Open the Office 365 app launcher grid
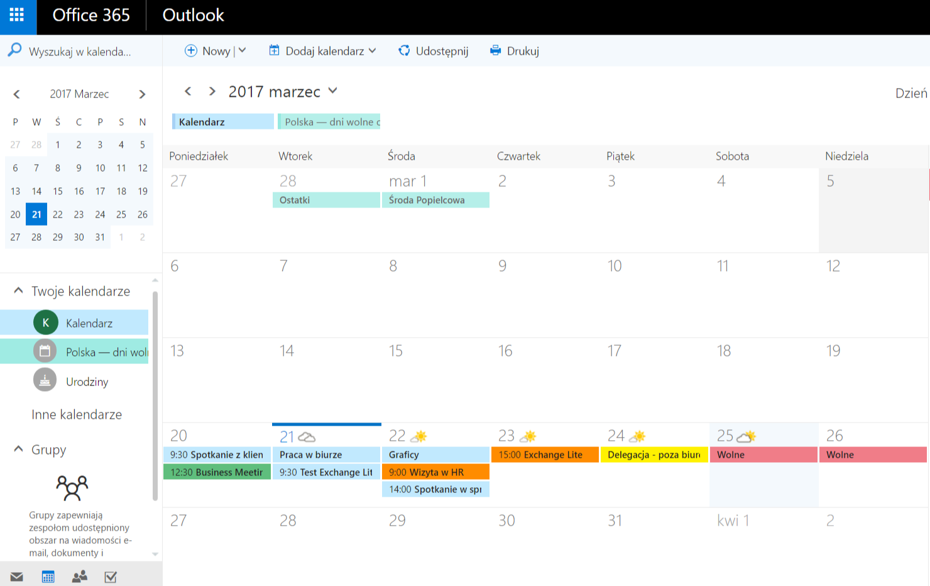 (x=17, y=15)
